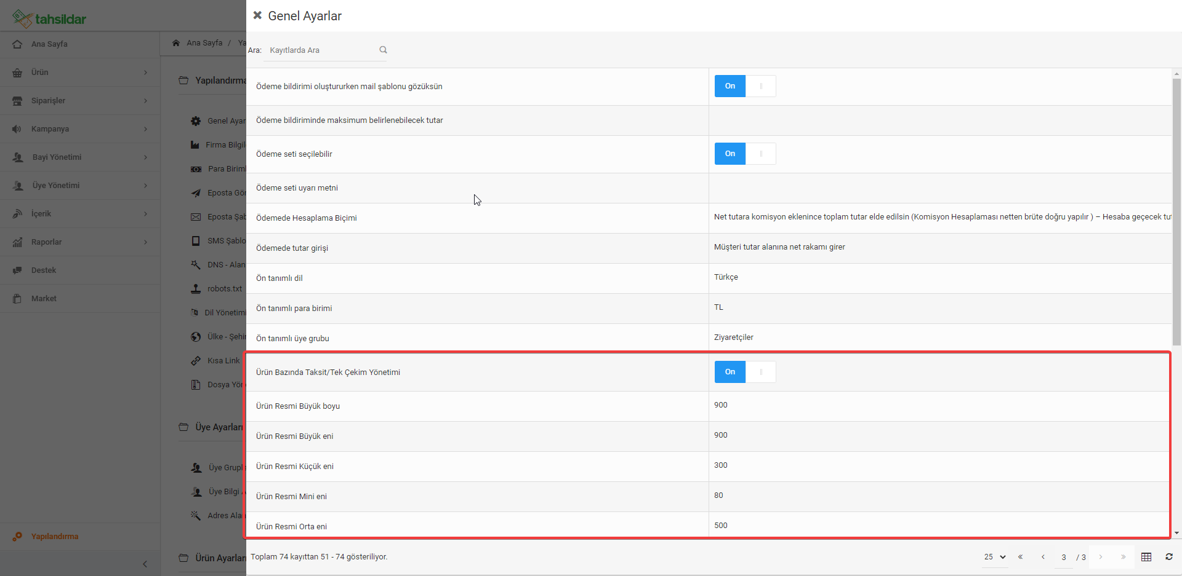The width and height of the screenshot is (1182, 576).
Task: Expand the Raporlar menu chevron
Action: (145, 242)
